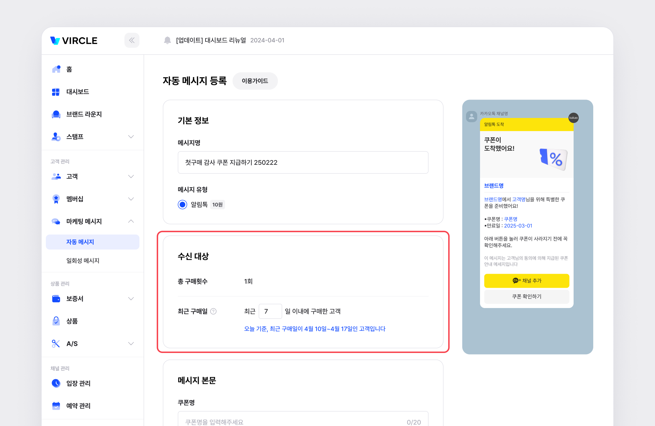
Task: Click the notification bell icon
Action: (167, 40)
